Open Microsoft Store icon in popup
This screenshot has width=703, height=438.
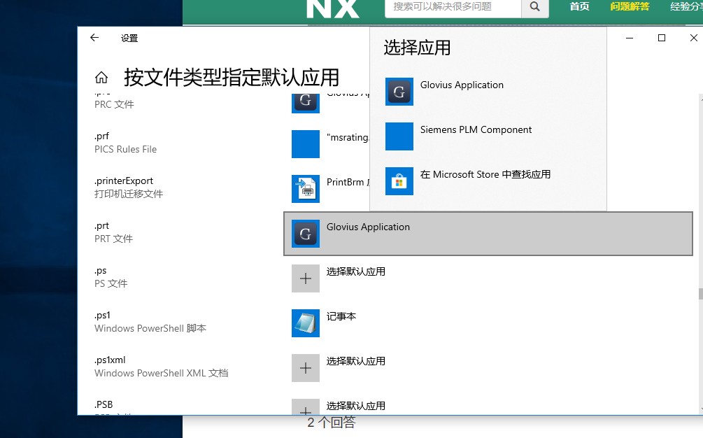point(399,181)
